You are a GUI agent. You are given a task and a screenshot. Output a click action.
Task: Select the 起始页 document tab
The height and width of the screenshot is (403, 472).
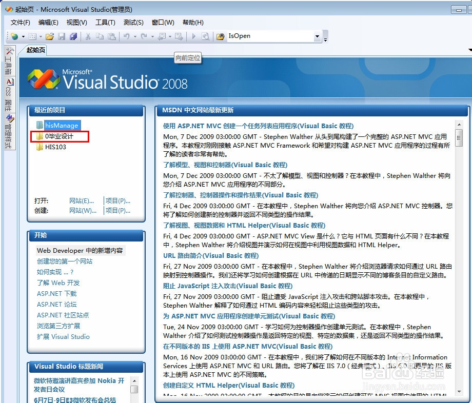[35, 50]
